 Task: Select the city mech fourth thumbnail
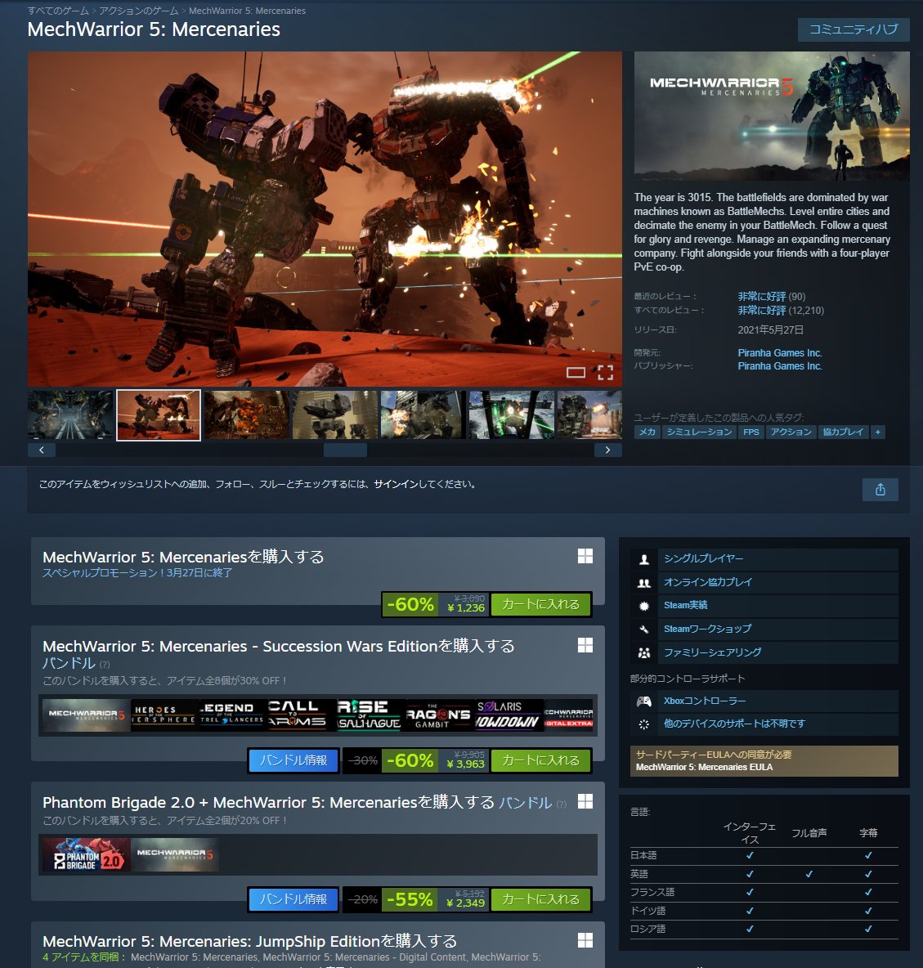(x=334, y=415)
